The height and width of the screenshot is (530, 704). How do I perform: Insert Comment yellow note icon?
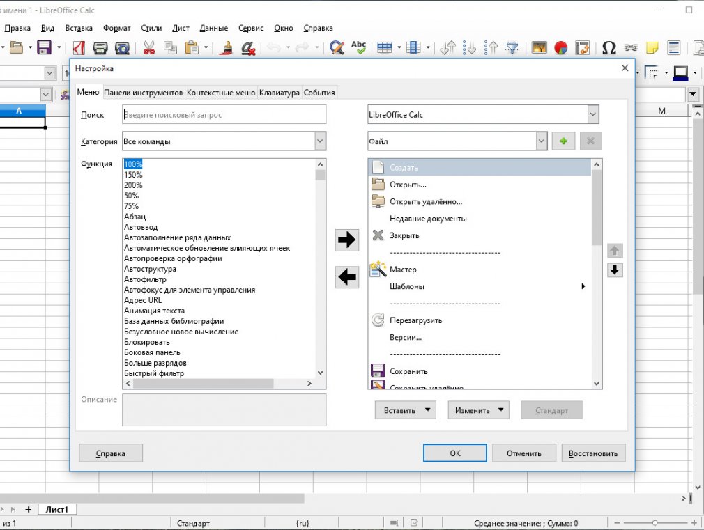tap(652, 47)
